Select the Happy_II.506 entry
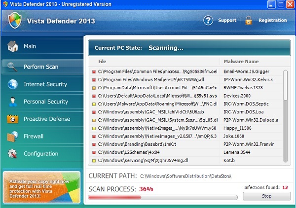Viewport: 296px width, 208px height. coord(237,129)
